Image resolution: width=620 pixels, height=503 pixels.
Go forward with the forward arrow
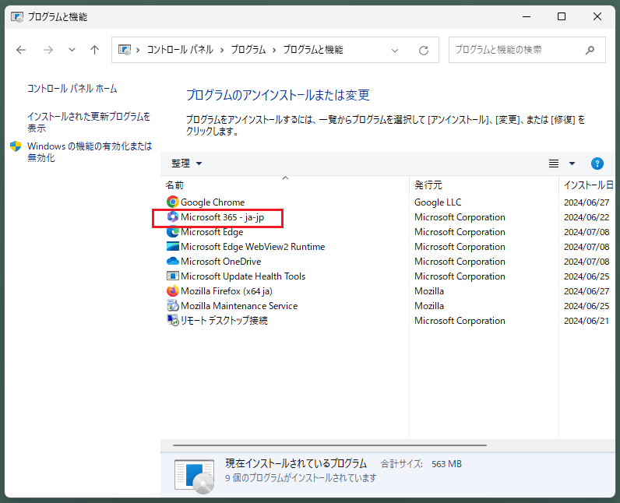[48, 50]
